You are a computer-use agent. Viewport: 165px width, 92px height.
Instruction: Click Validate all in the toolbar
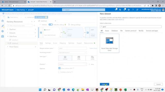click(29, 17)
